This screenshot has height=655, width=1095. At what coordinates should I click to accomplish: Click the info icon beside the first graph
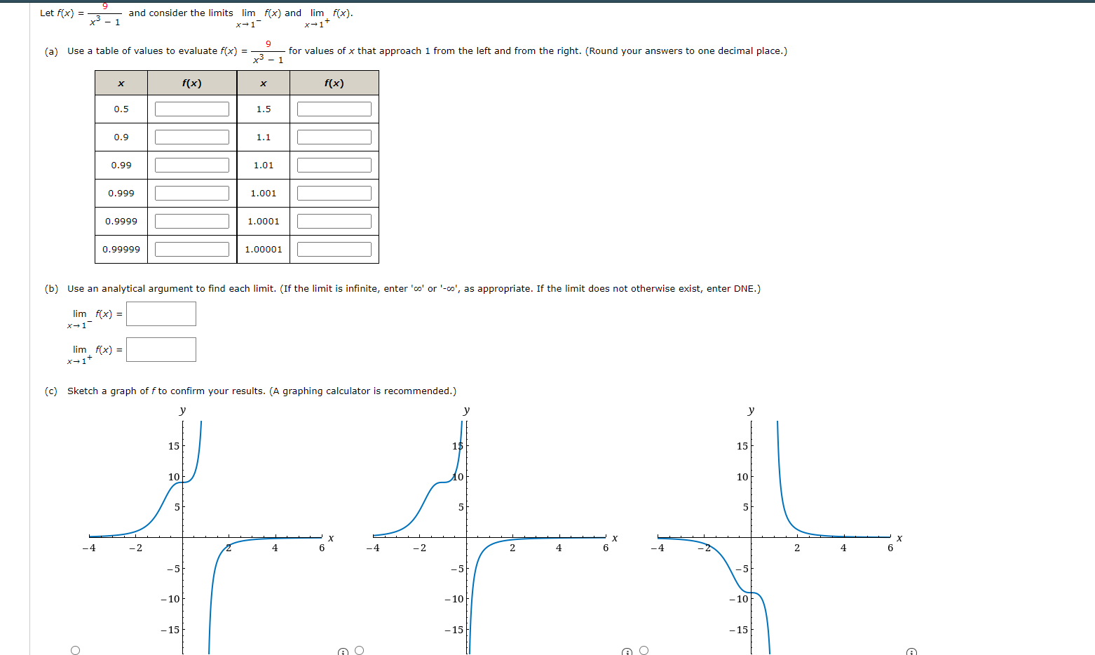click(x=343, y=651)
